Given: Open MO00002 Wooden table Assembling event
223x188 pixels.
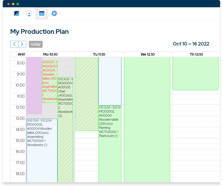Looking at the screenshot, I should 42,150.
